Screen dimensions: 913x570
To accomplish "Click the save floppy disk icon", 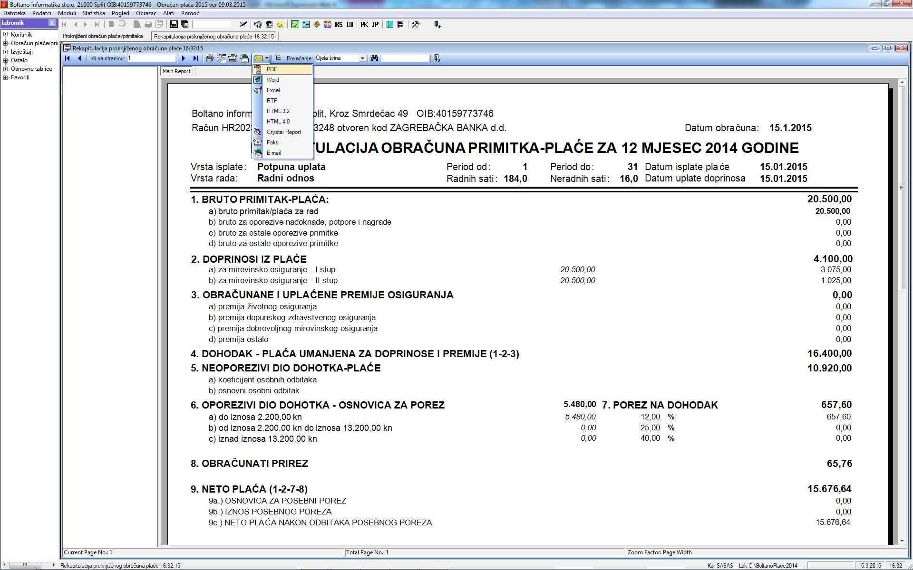I will 174,24.
